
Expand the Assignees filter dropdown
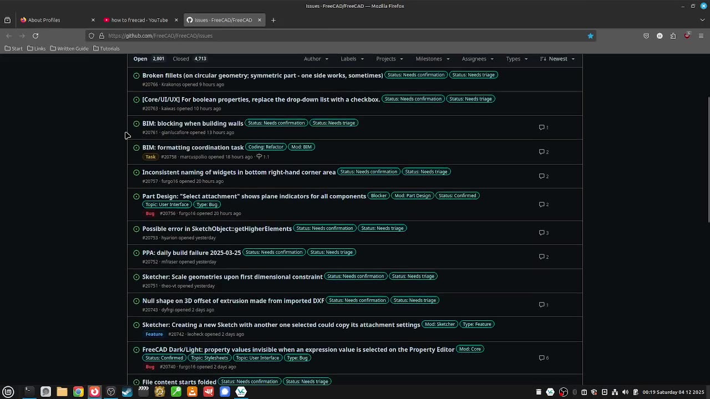478,59
